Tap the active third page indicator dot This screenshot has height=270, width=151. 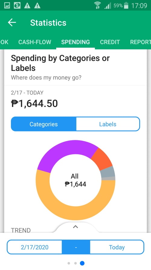click(x=82, y=263)
